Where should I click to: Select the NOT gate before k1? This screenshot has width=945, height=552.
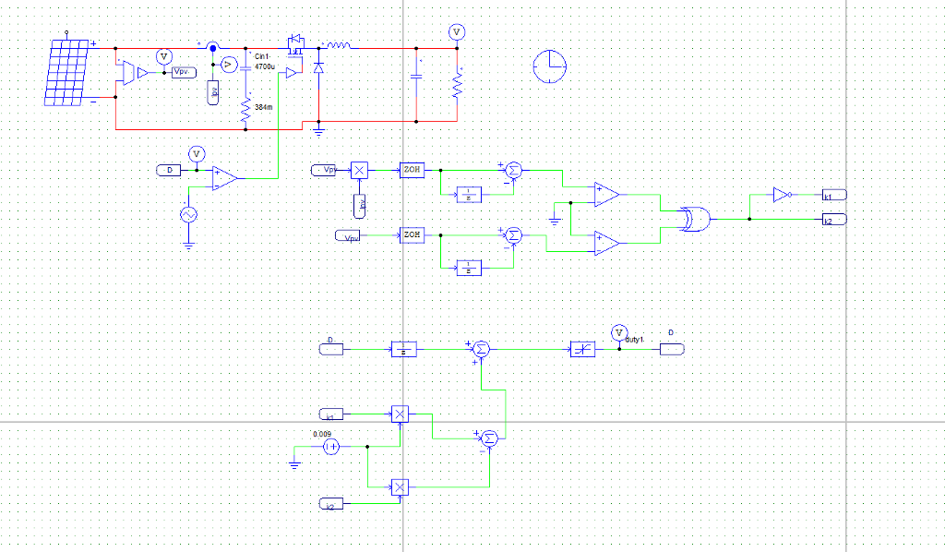point(783,195)
